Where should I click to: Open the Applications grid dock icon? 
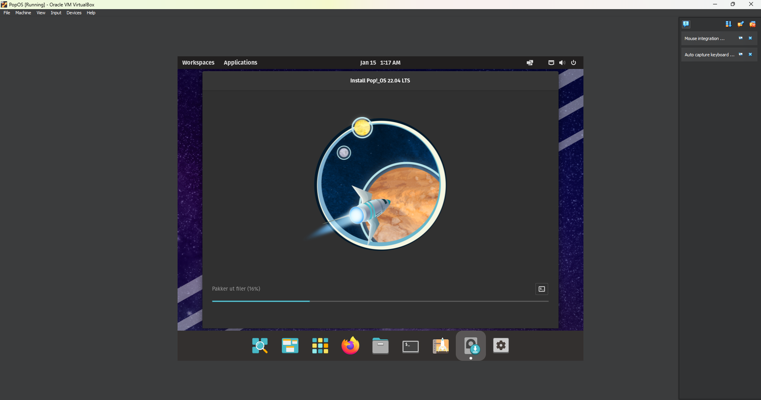click(x=320, y=346)
